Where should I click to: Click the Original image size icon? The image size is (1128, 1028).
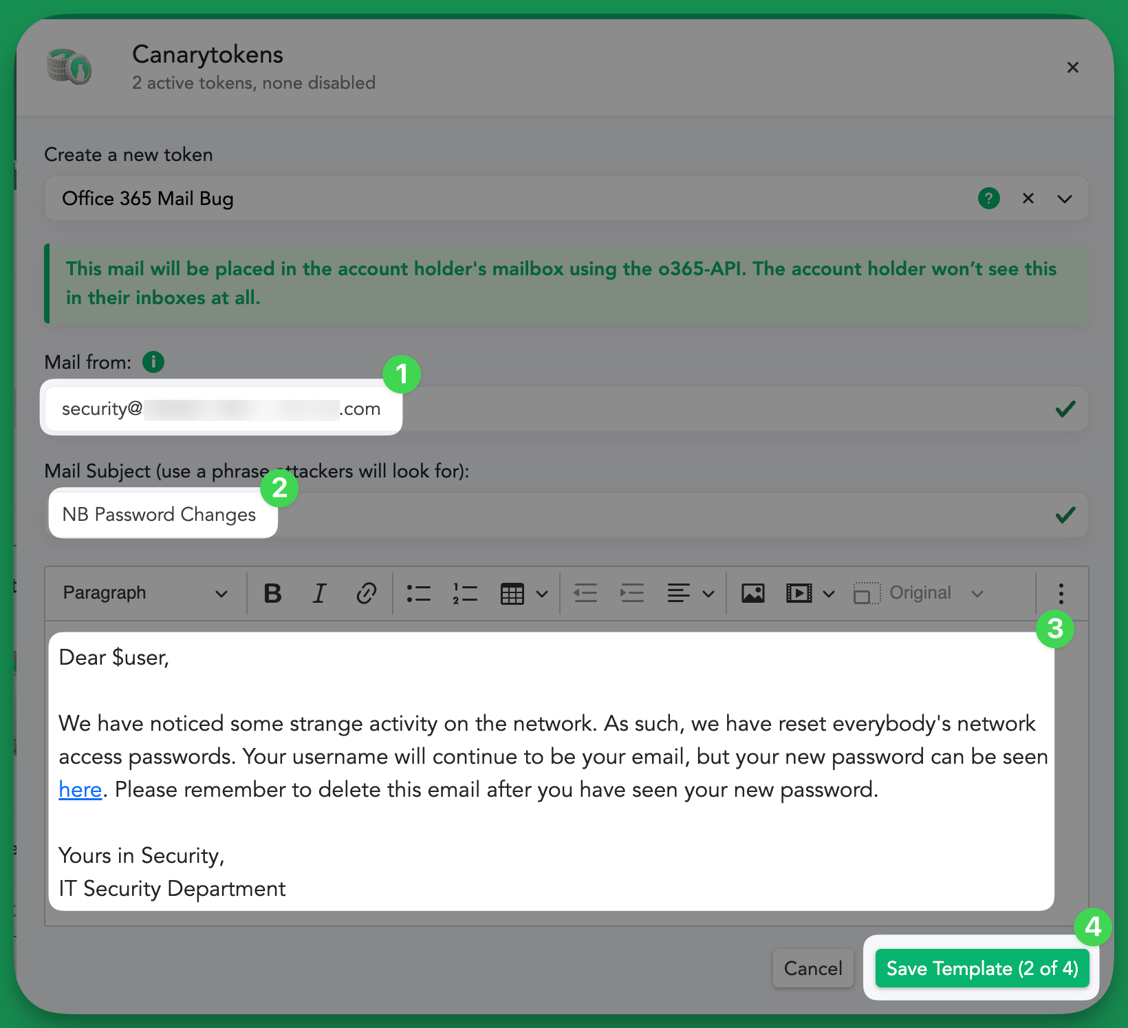tap(867, 593)
